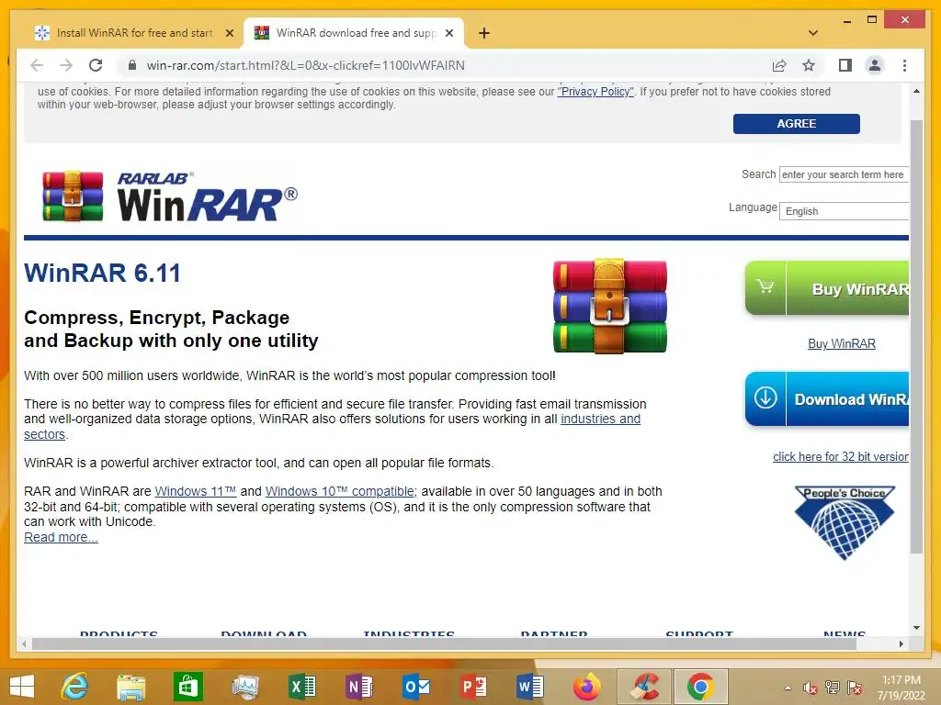Click the blue Download WinRAR button

click(x=827, y=398)
